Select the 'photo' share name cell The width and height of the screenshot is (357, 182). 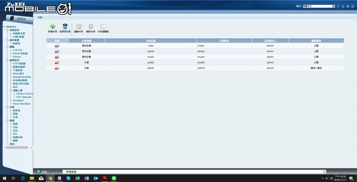151,52
